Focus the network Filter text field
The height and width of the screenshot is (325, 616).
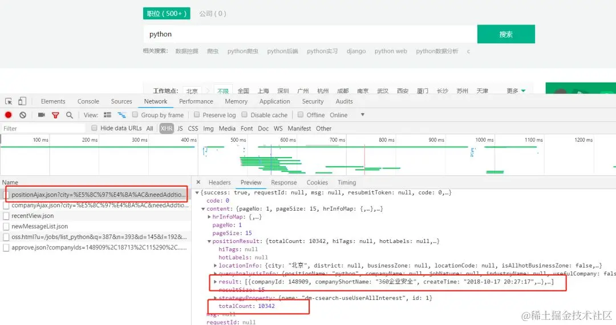[43, 128]
